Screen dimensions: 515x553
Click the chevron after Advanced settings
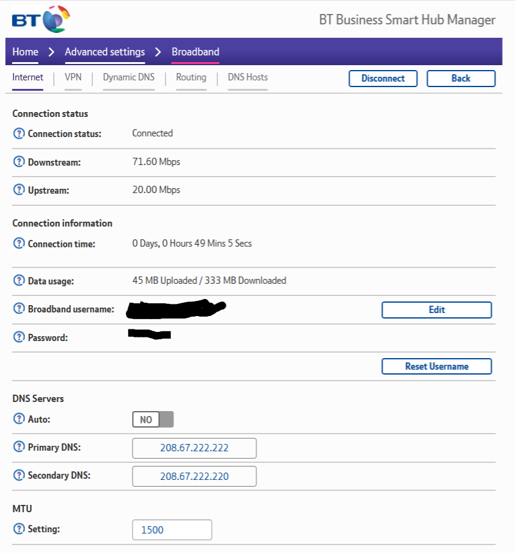(x=158, y=52)
